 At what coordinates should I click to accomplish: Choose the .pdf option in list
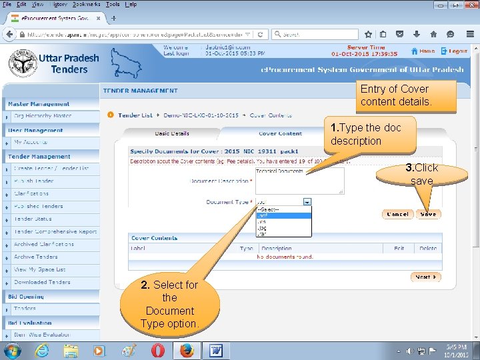coord(284,216)
